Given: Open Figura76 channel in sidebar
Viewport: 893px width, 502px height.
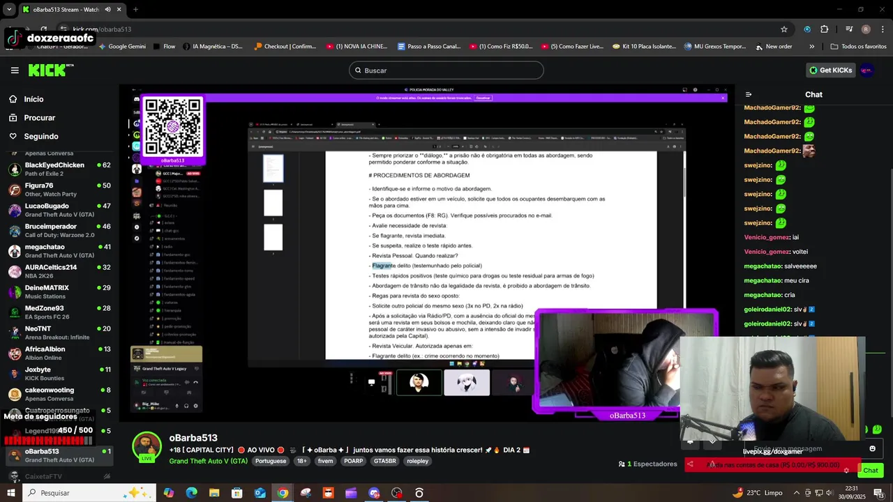Looking at the screenshot, I should (x=59, y=190).
